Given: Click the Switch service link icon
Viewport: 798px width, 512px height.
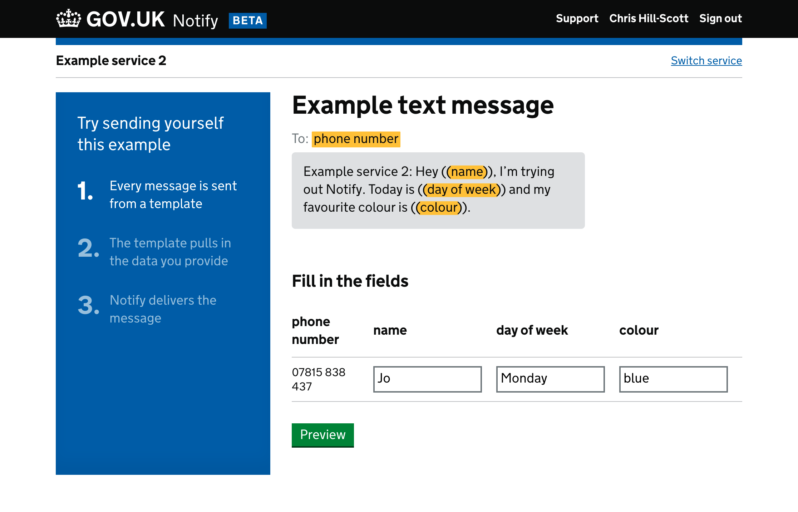Looking at the screenshot, I should coord(705,60).
